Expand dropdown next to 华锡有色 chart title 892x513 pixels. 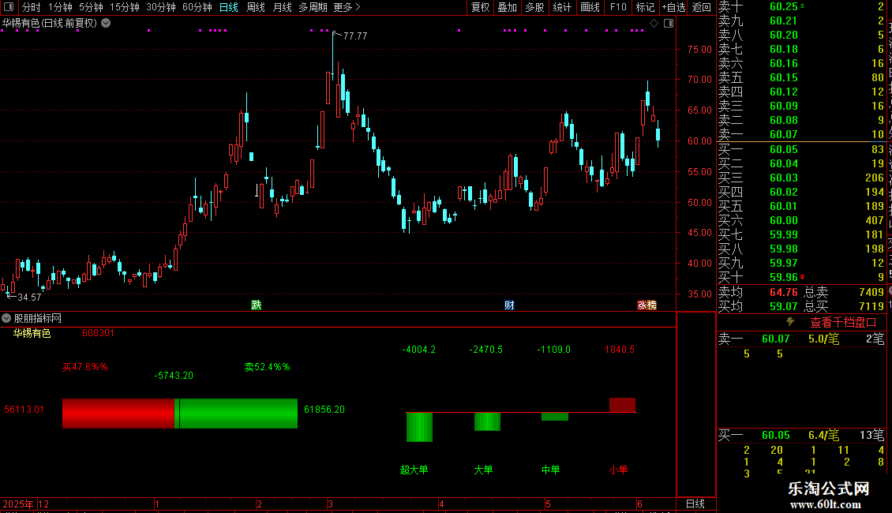pyautogui.click(x=106, y=23)
